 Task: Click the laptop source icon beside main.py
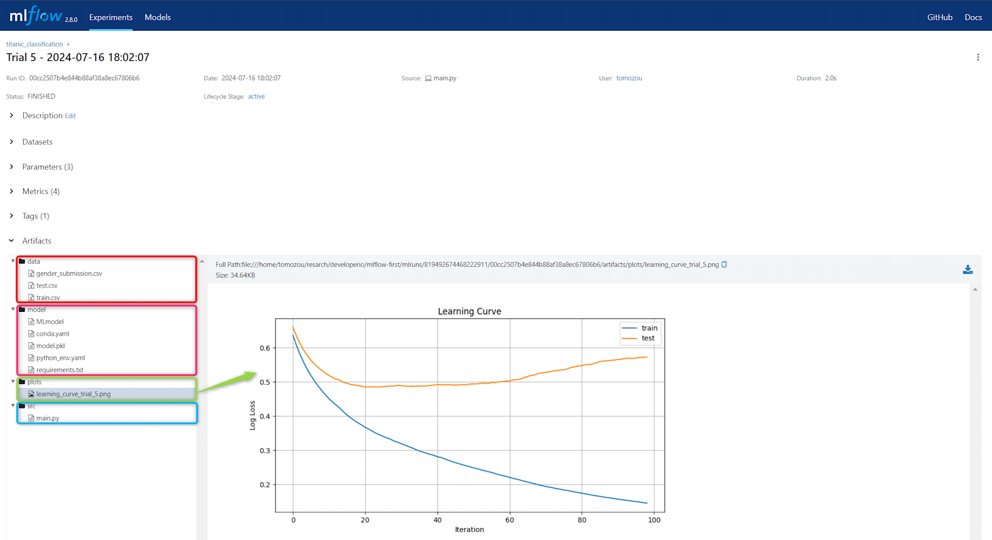428,78
